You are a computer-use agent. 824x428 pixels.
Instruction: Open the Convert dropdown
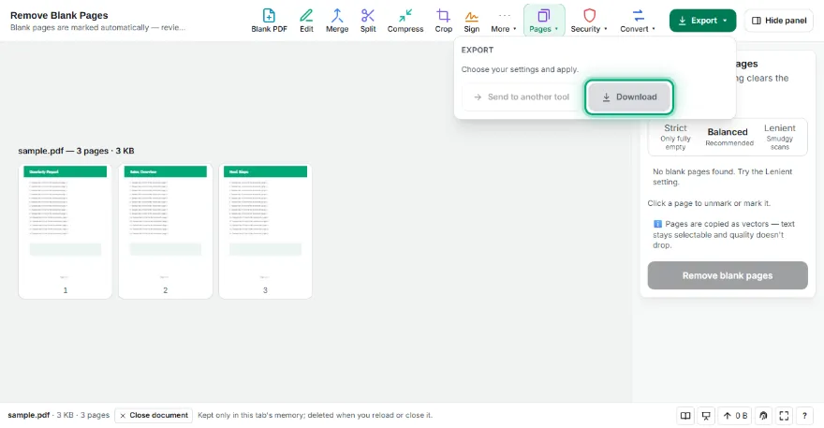click(638, 21)
